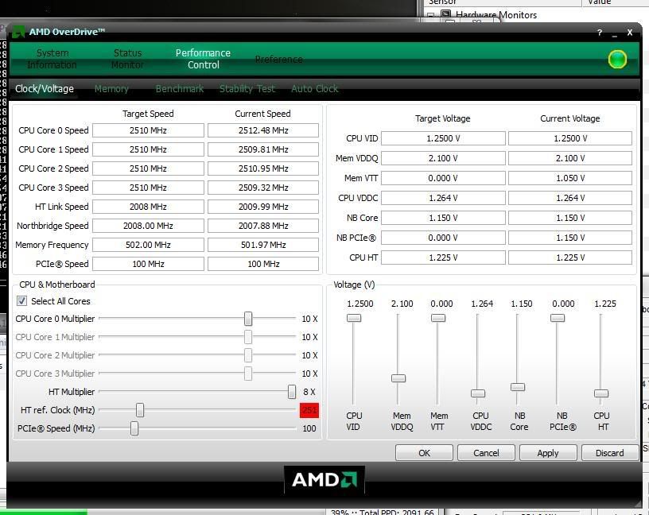Image resolution: width=649 pixels, height=515 pixels.
Task: Click the CPU VDDC target voltage 1.264 V
Action: [443, 198]
